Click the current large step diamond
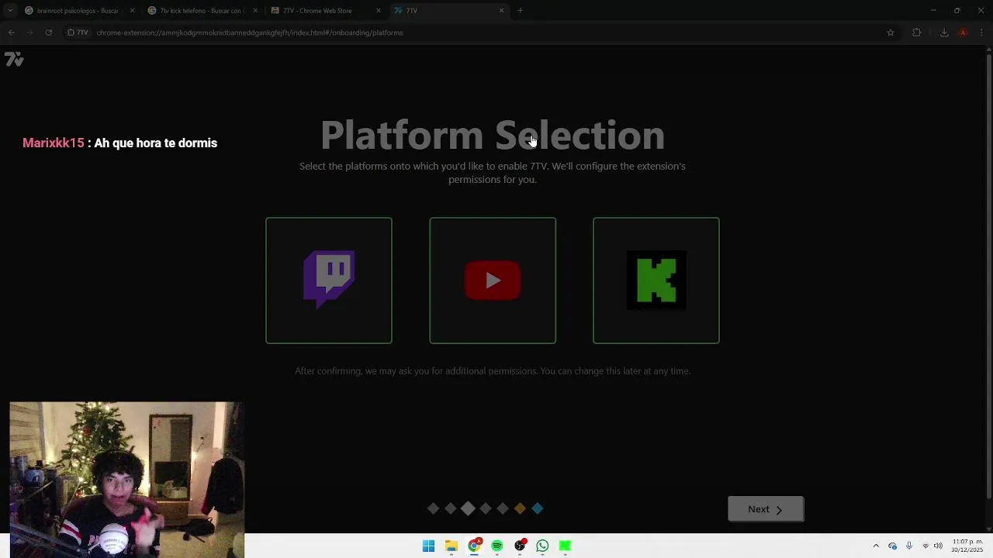 tap(468, 508)
